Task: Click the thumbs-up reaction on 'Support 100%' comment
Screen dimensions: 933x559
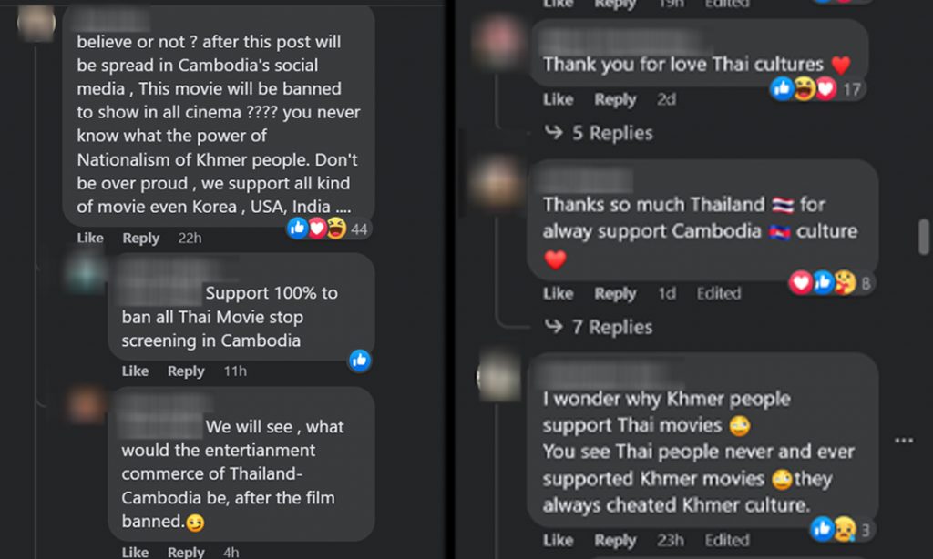Action: (x=359, y=361)
